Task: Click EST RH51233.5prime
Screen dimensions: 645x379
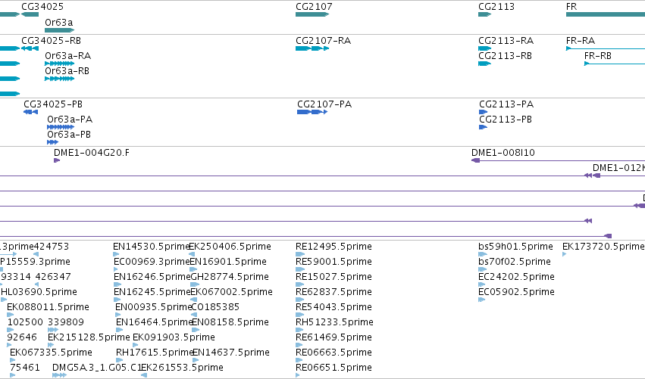Action: [x=334, y=322]
